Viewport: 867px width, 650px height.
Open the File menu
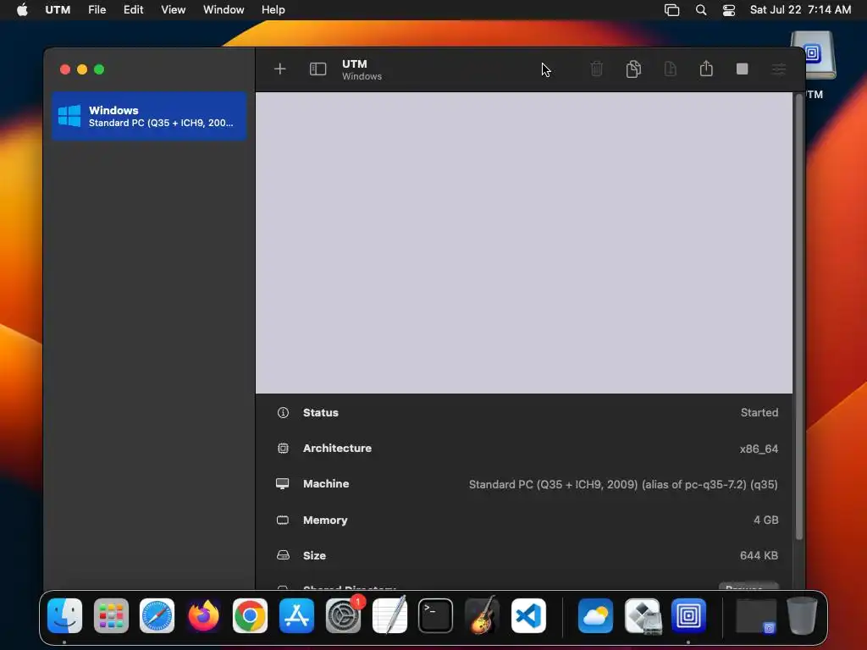click(x=97, y=10)
